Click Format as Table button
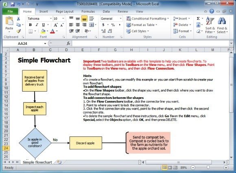The image size is (236, 173). (142, 25)
